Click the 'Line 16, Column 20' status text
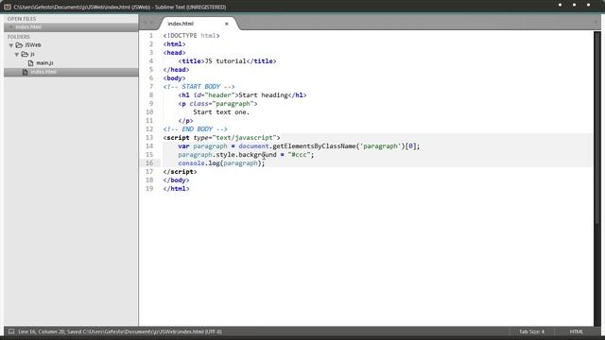605x340 pixels. coord(42,331)
